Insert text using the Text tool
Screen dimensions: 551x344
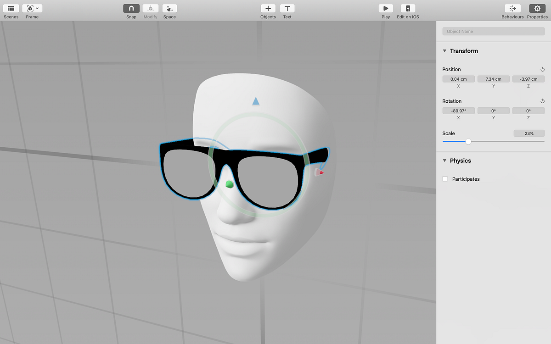click(x=287, y=8)
